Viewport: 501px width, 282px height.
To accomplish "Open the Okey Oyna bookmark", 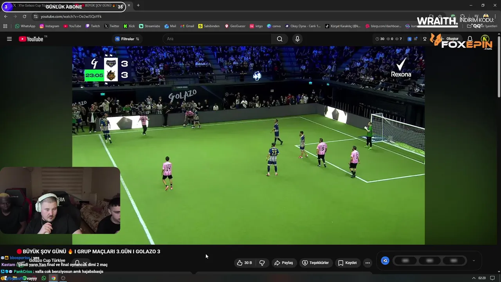I will click(303, 26).
